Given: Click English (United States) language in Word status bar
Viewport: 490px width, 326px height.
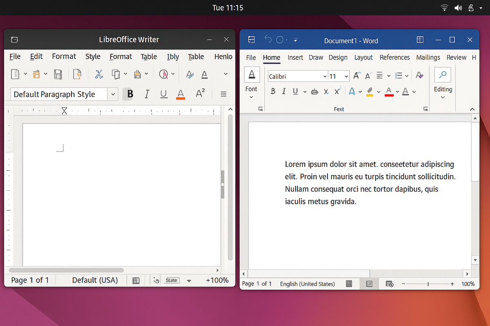Looking at the screenshot, I should pos(307,284).
